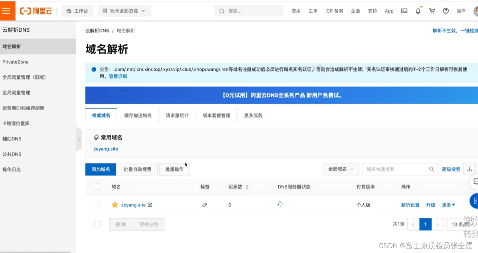Open the 支持 menu
The width and height of the screenshot is (478, 253).
coord(373,11)
